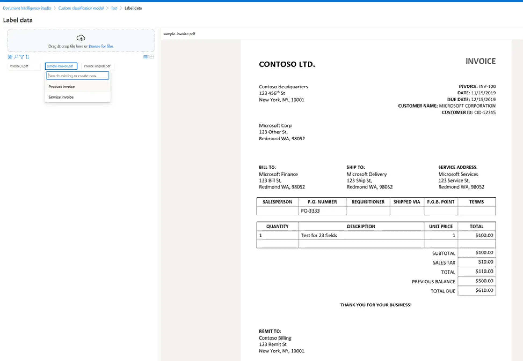Click the TOTAL DUE $610.00 value

point(484,290)
